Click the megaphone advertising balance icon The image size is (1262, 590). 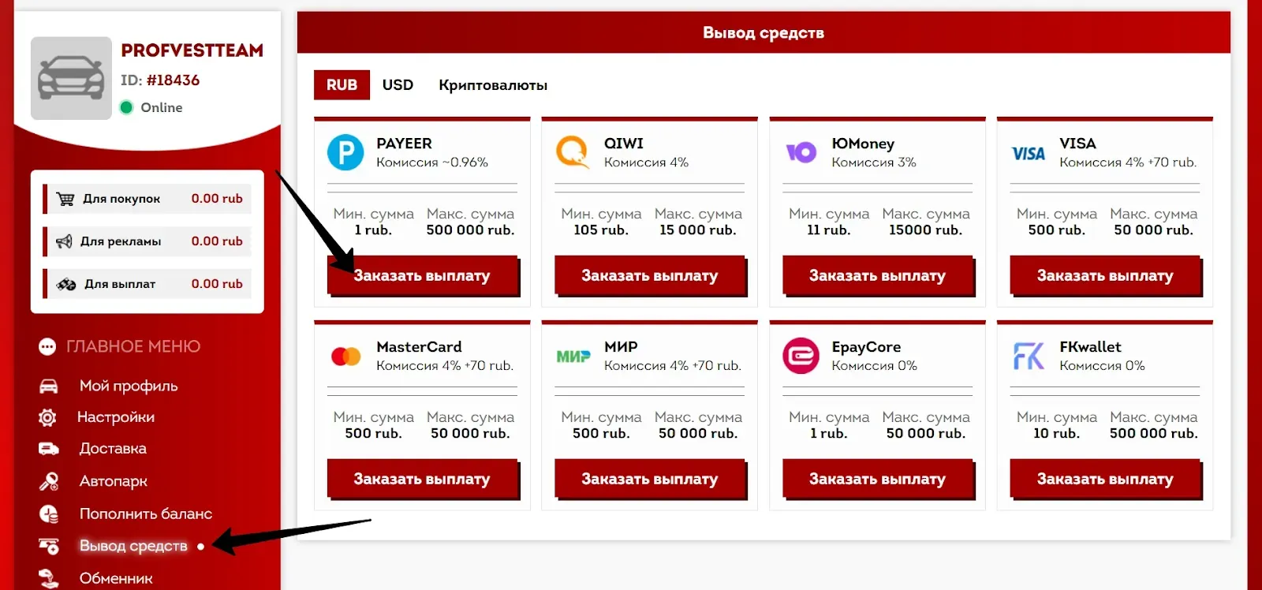pos(64,241)
